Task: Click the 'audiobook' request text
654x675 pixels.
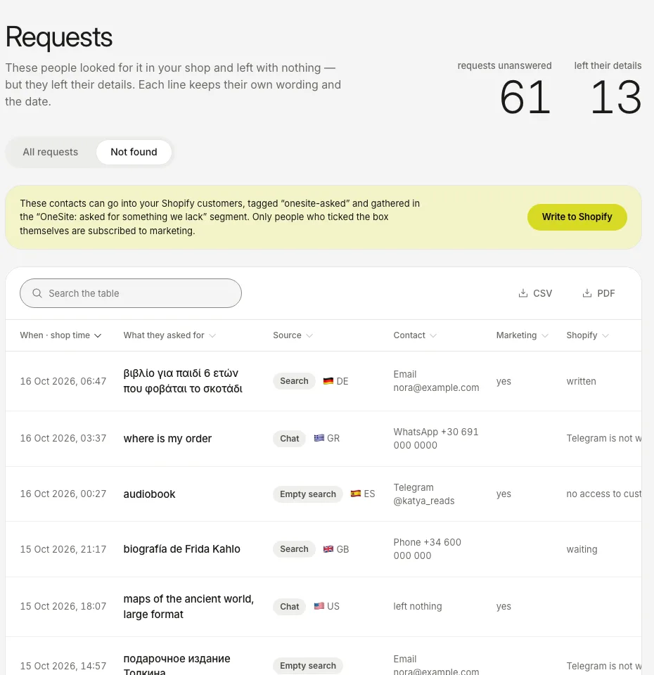Action: [x=149, y=494]
